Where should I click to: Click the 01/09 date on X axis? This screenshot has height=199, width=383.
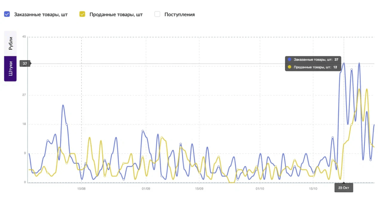146,189
